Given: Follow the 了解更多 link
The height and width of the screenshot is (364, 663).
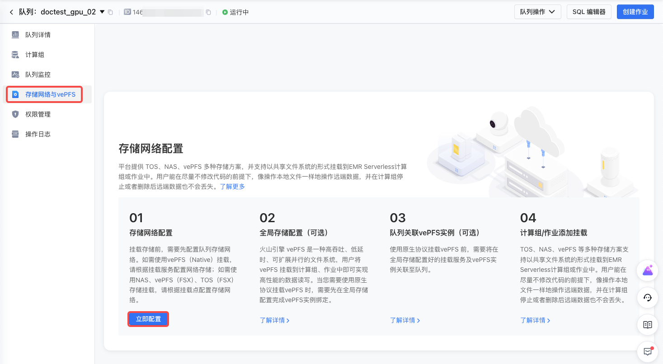Looking at the screenshot, I should pyautogui.click(x=232, y=187).
